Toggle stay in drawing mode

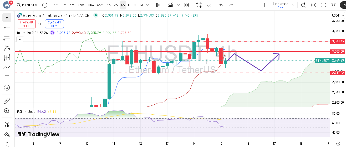click(x=7, y=134)
